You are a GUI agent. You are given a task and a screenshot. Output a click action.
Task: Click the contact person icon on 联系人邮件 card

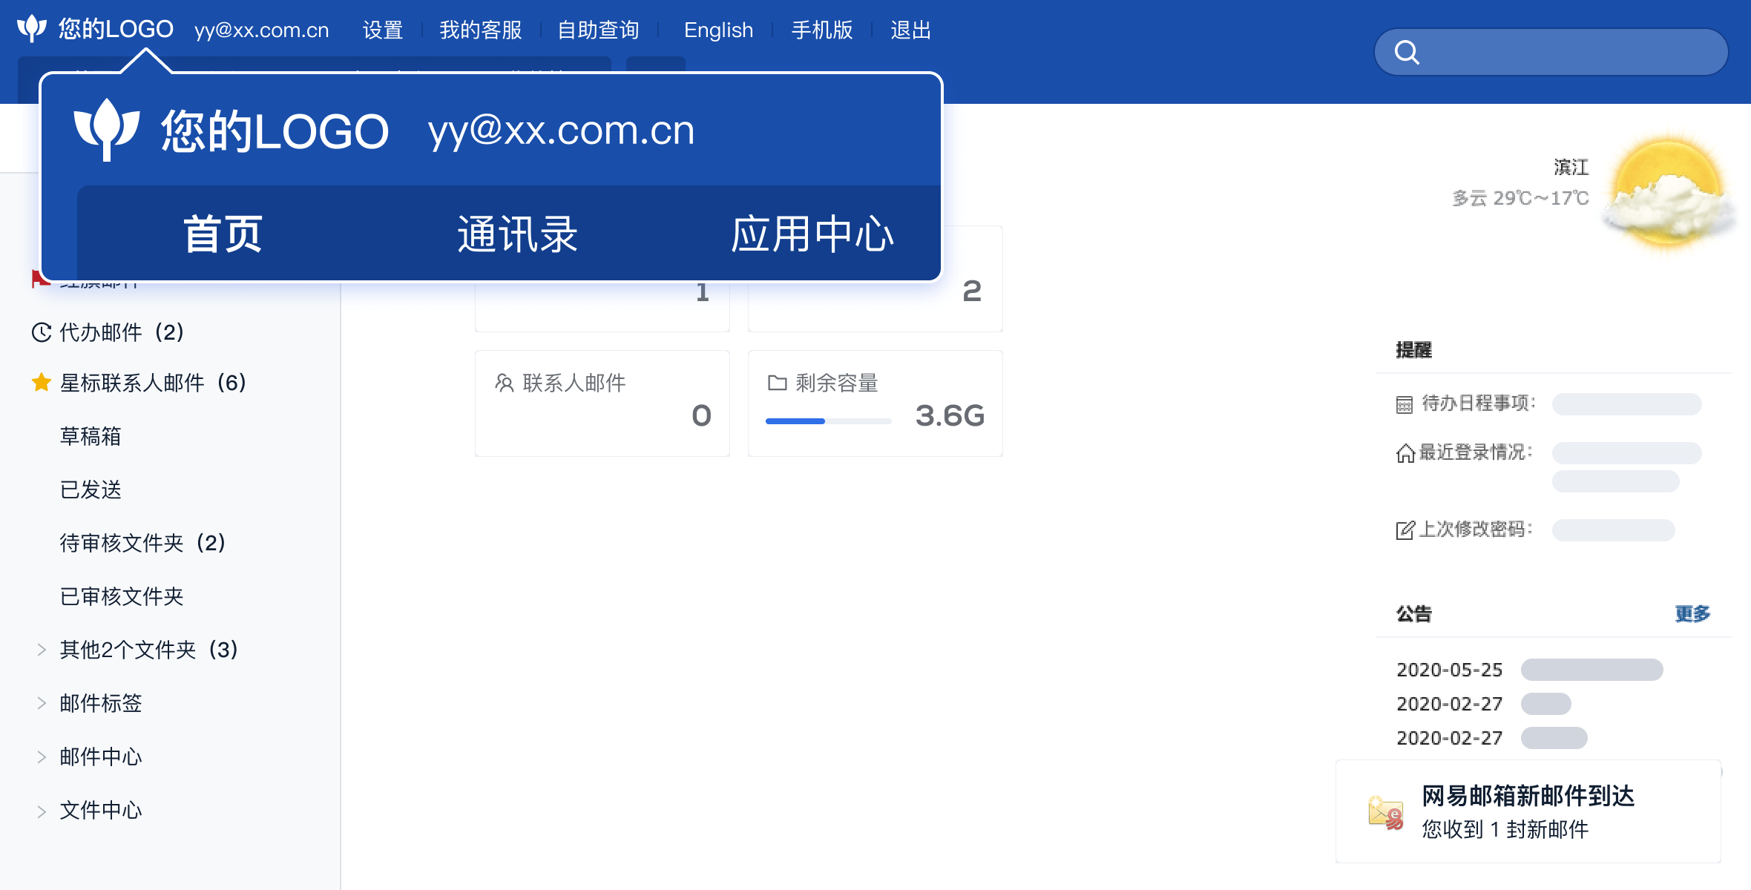click(504, 383)
